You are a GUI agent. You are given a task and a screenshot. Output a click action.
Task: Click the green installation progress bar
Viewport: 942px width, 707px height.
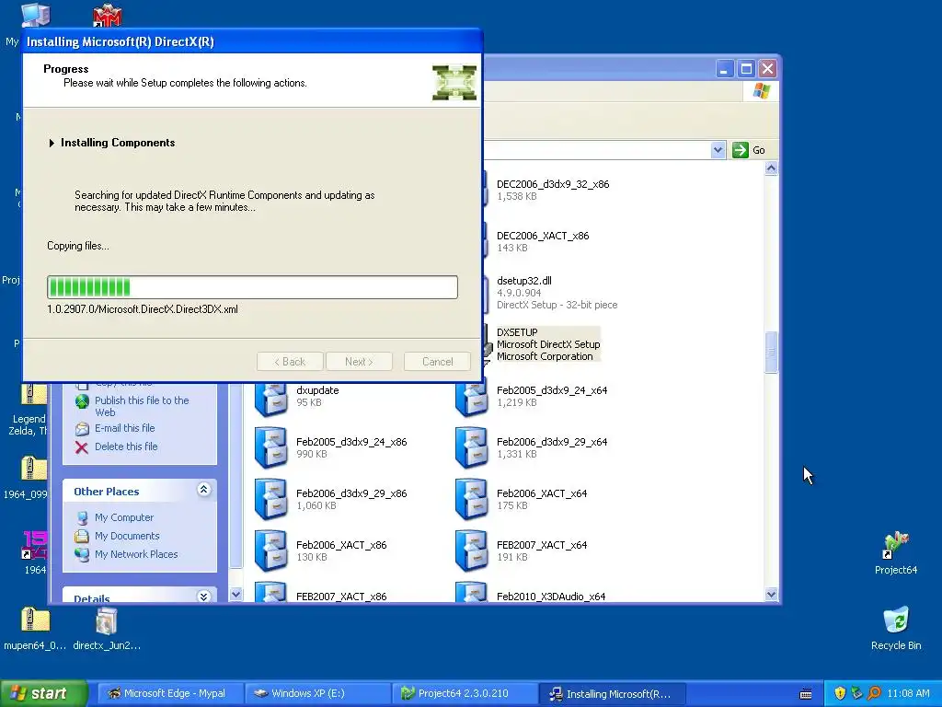[x=252, y=287]
